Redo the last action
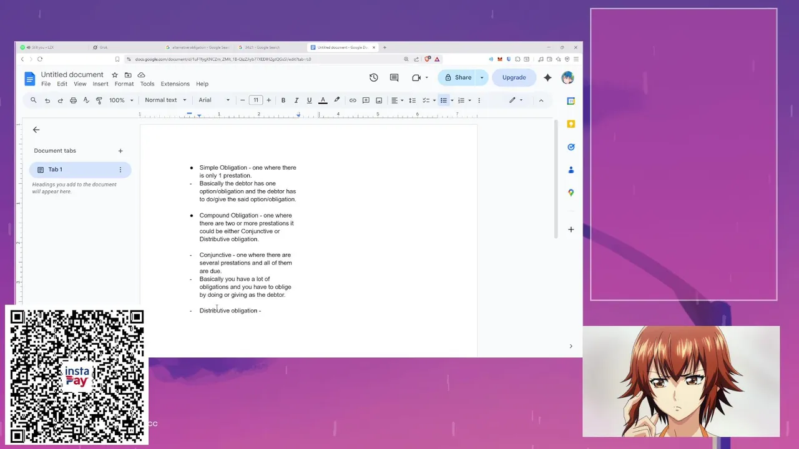 coord(60,100)
